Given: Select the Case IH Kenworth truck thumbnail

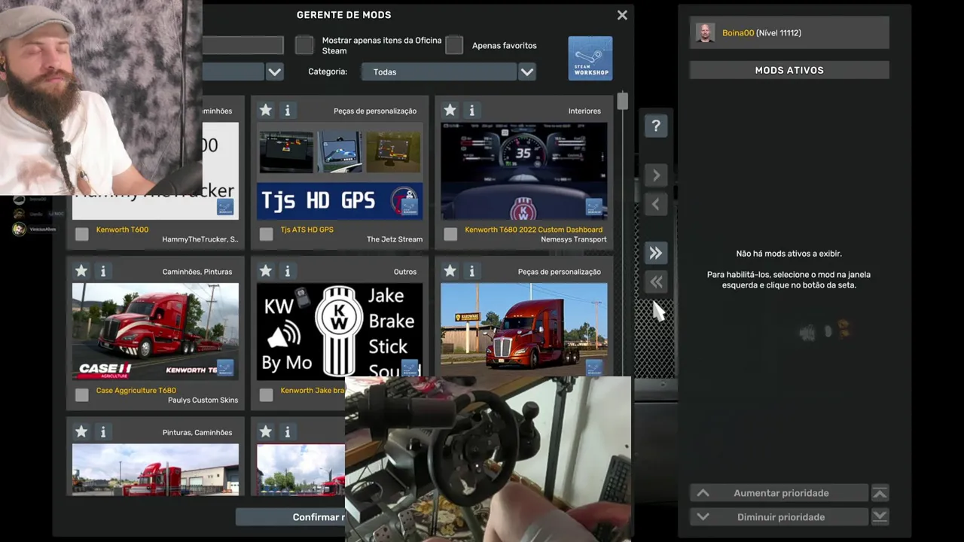Looking at the screenshot, I should pos(155,331).
